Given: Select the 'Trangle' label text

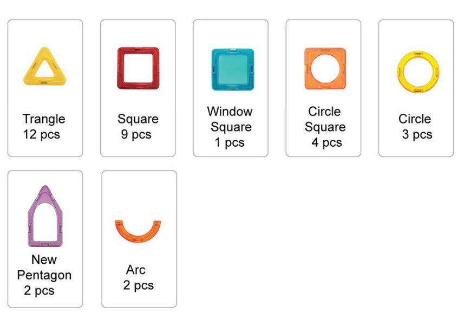Looking at the screenshot, I should tap(44, 119).
